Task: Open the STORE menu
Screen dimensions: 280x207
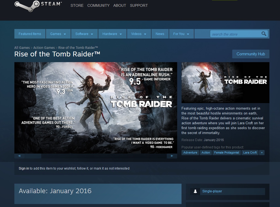Action: click(x=77, y=5)
